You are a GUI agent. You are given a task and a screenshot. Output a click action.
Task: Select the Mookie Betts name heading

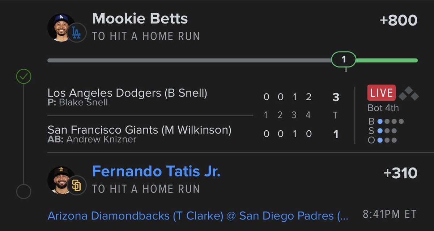(140, 19)
